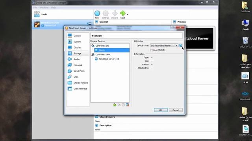Open the System settings category
Viewport: 252px width, 141px height.
tap(78, 42)
